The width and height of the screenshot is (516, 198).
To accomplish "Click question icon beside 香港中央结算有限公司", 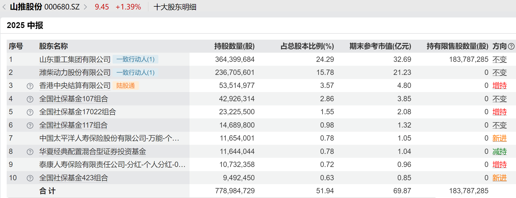I will [x=30, y=86].
